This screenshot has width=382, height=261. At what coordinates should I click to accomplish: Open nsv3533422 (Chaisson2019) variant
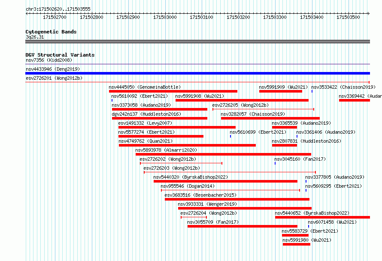[x=343, y=87]
